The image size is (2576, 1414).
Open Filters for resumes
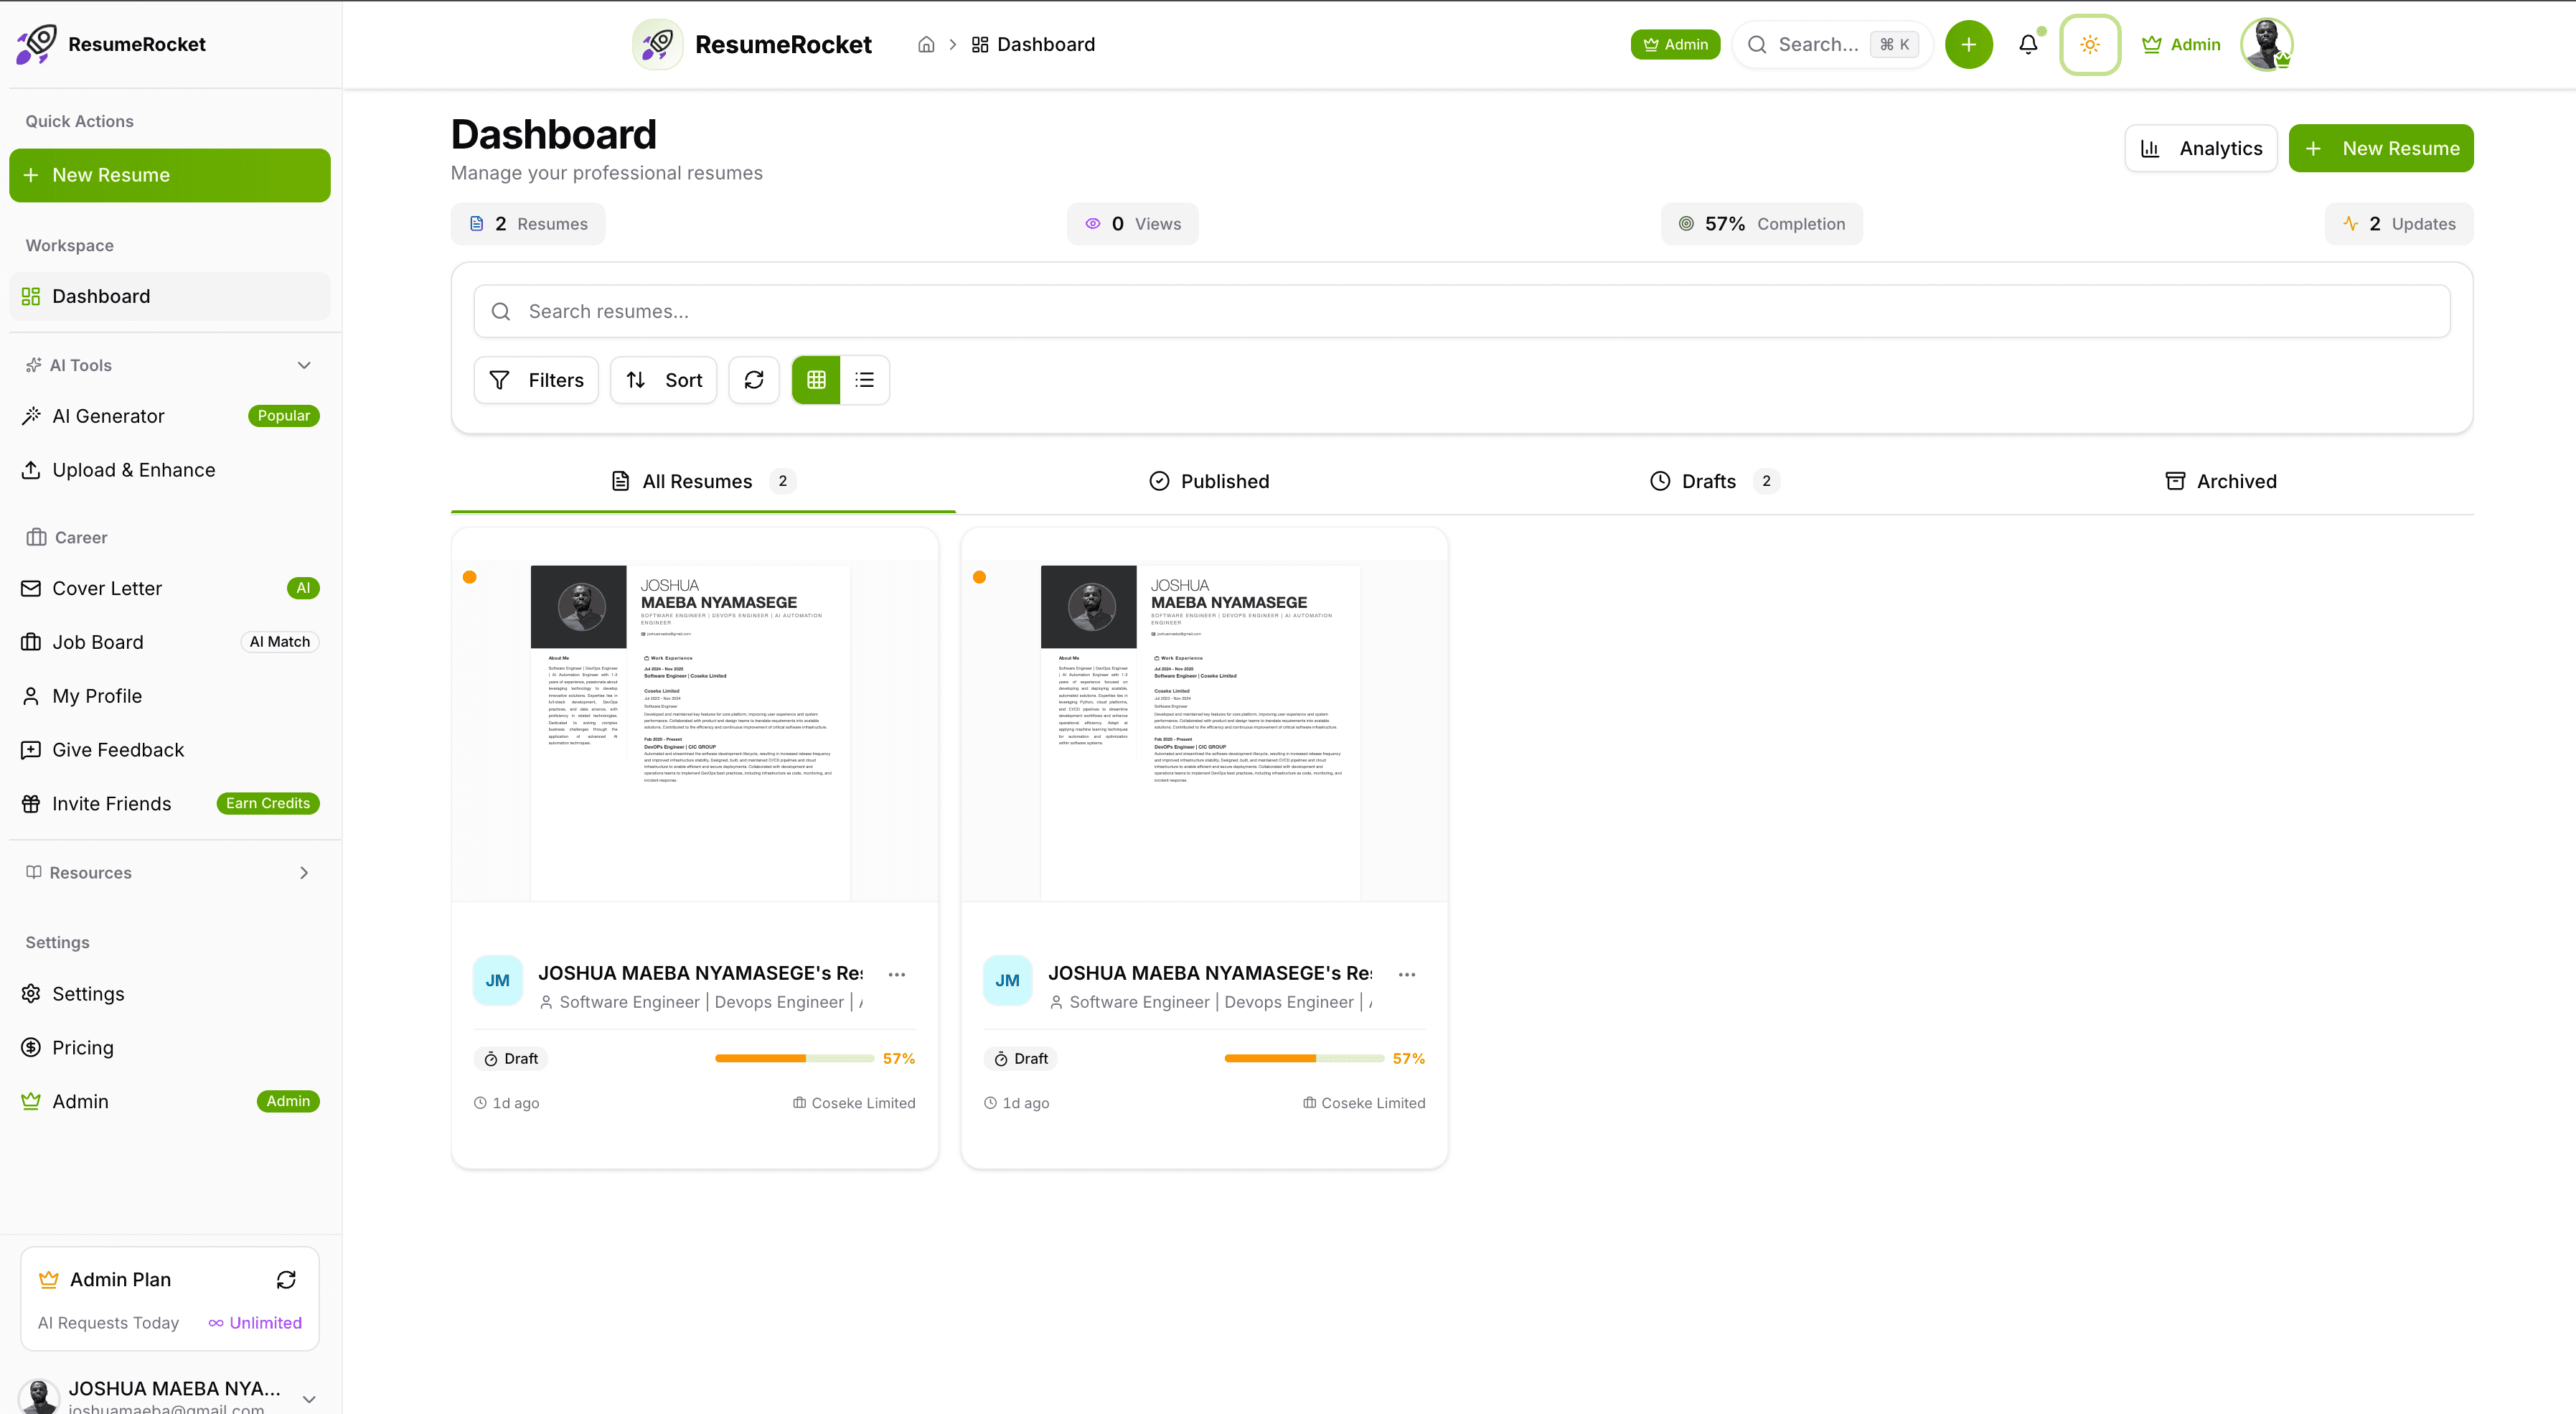(536, 380)
